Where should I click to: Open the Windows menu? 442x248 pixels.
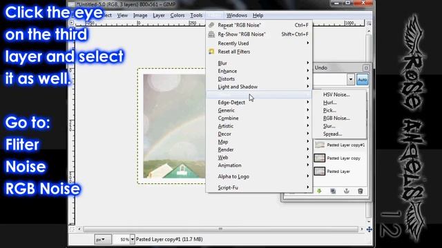(x=237, y=15)
